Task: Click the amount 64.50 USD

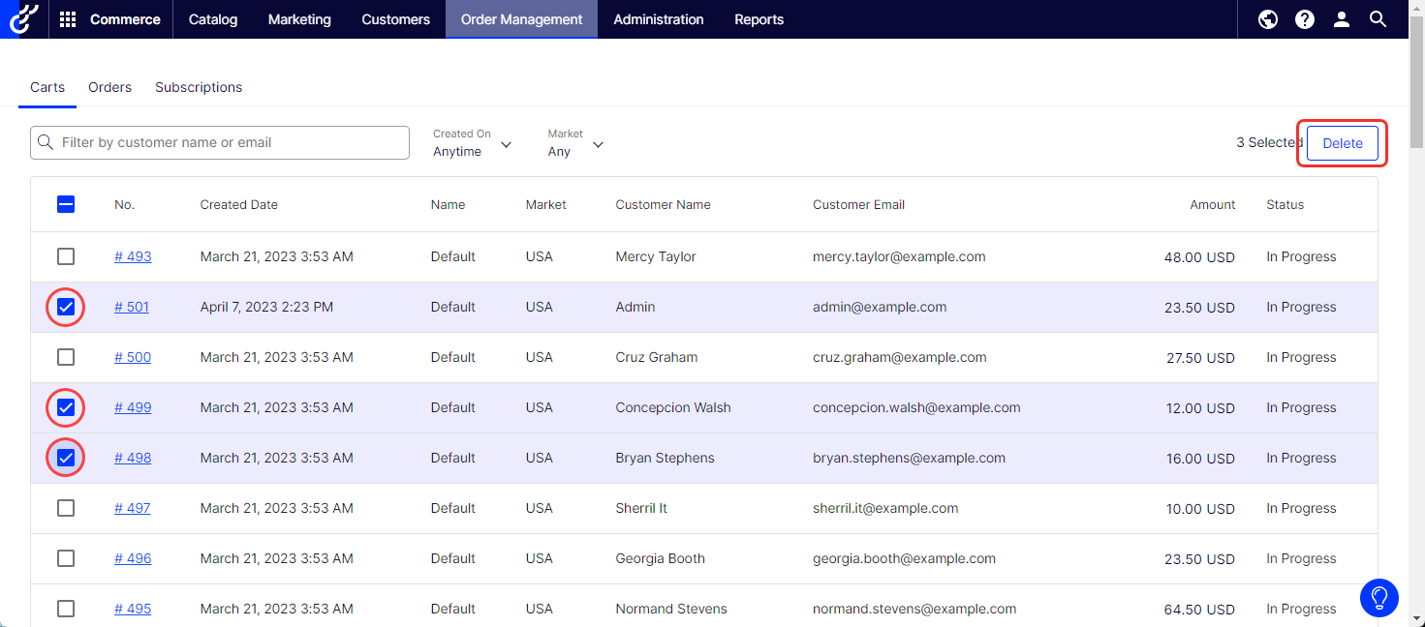Action: (x=1199, y=610)
